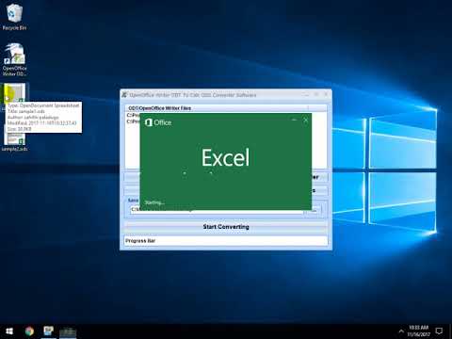Open the OpenOffice Writer ODT shortcut icon
Image resolution: width=452 pixels, height=339 pixels.
(14, 59)
